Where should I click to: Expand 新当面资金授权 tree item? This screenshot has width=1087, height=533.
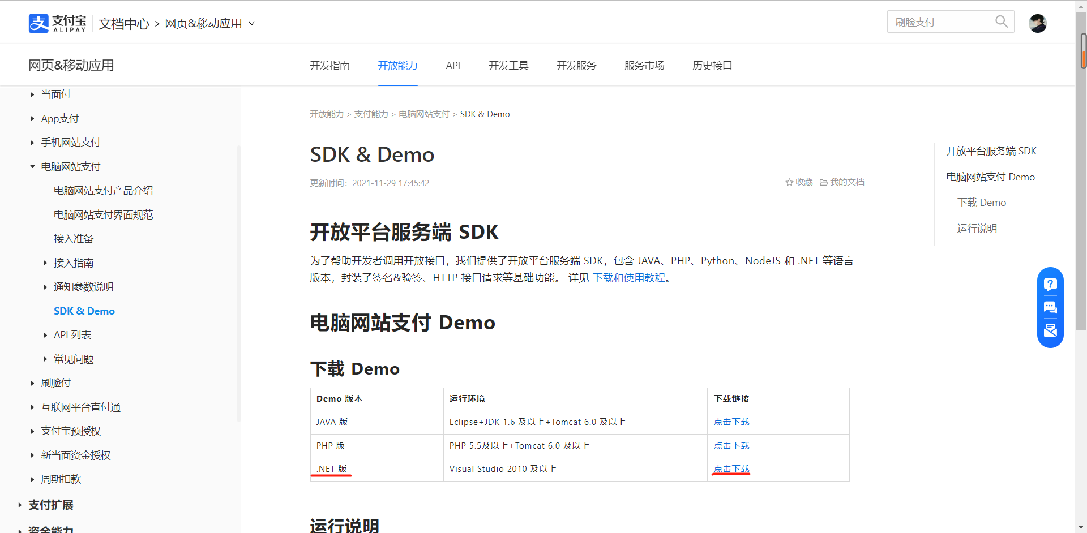[x=32, y=455]
